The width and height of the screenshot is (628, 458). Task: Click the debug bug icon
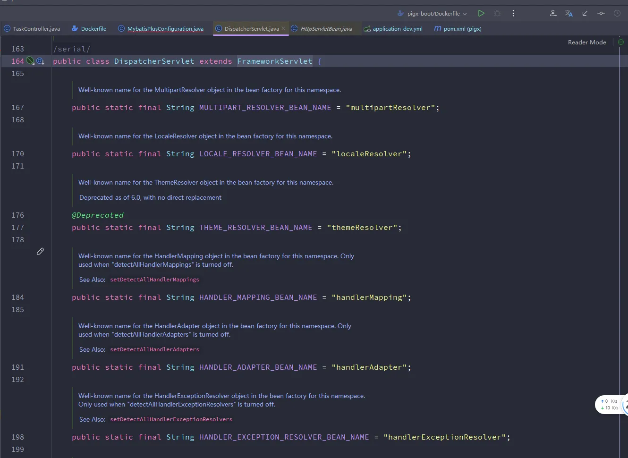497,13
